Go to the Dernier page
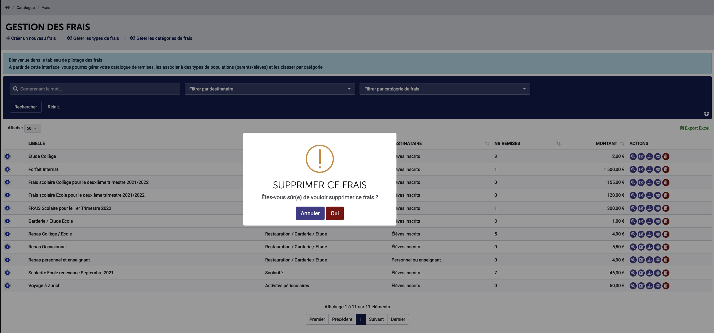Viewport: 714px width, 333px height. pos(398,319)
